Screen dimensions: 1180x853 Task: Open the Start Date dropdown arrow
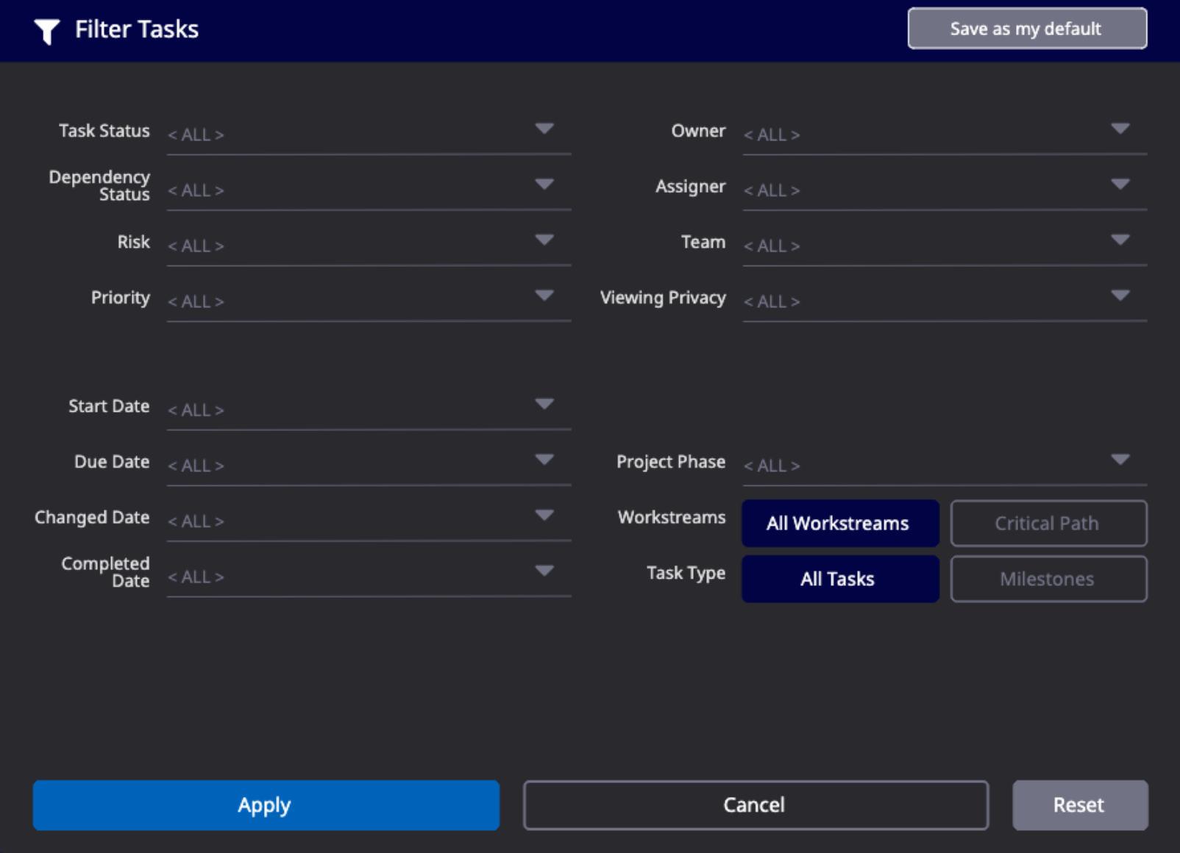pos(544,404)
